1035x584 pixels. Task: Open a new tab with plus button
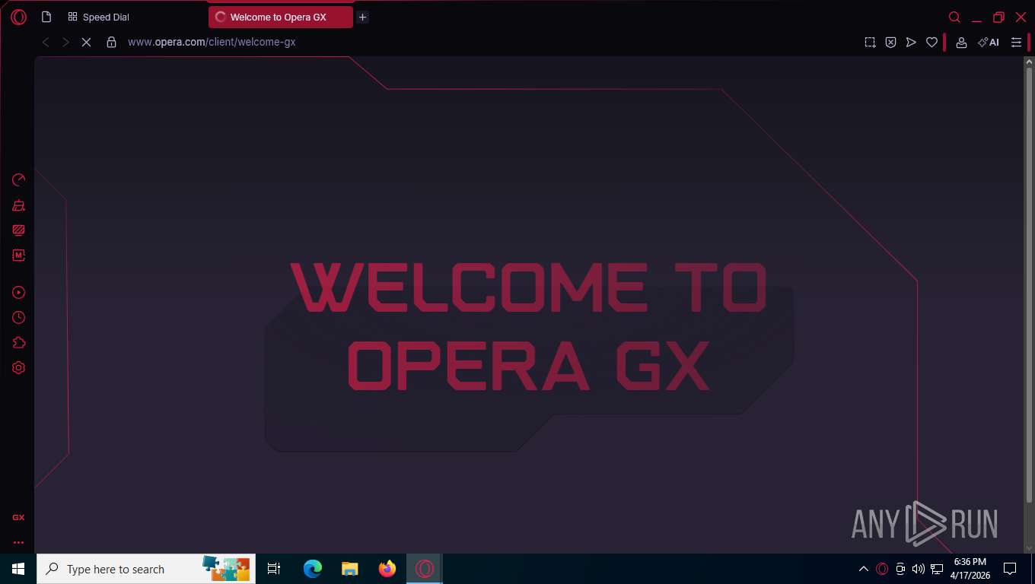click(x=363, y=17)
